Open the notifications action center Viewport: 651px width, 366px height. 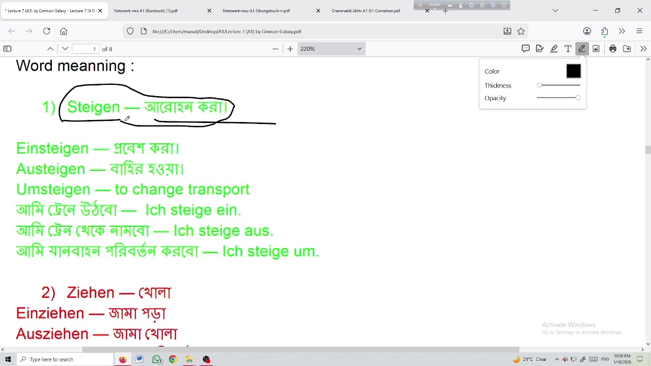point(640,359)
